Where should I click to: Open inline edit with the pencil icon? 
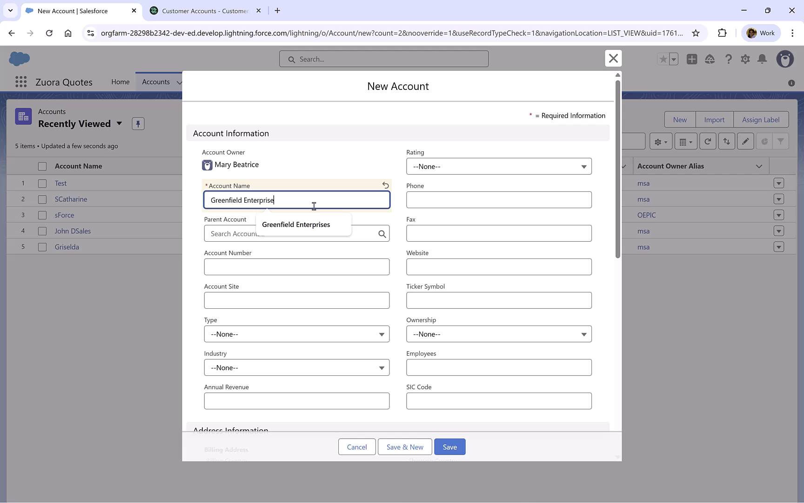[745, 141]
